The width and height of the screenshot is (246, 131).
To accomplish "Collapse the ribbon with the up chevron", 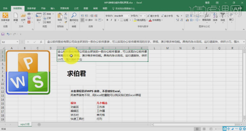I will (x=244, y=29).
